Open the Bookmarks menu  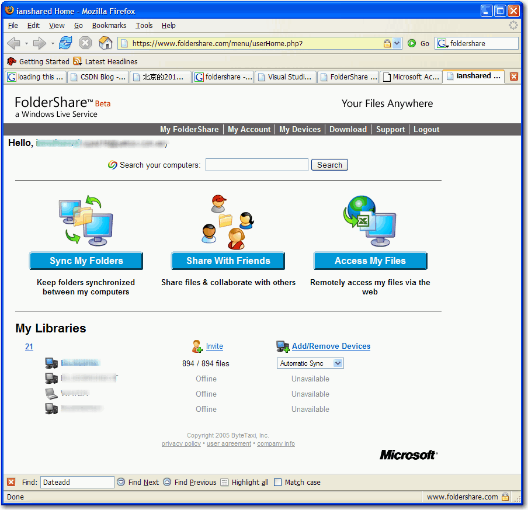pyautogui.click(x=109, y=26)
